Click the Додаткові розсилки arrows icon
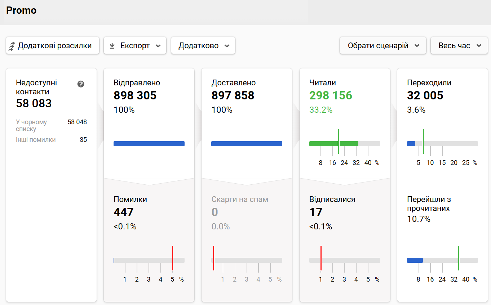Screen dimensions: 491x305 tap(12, 46)
